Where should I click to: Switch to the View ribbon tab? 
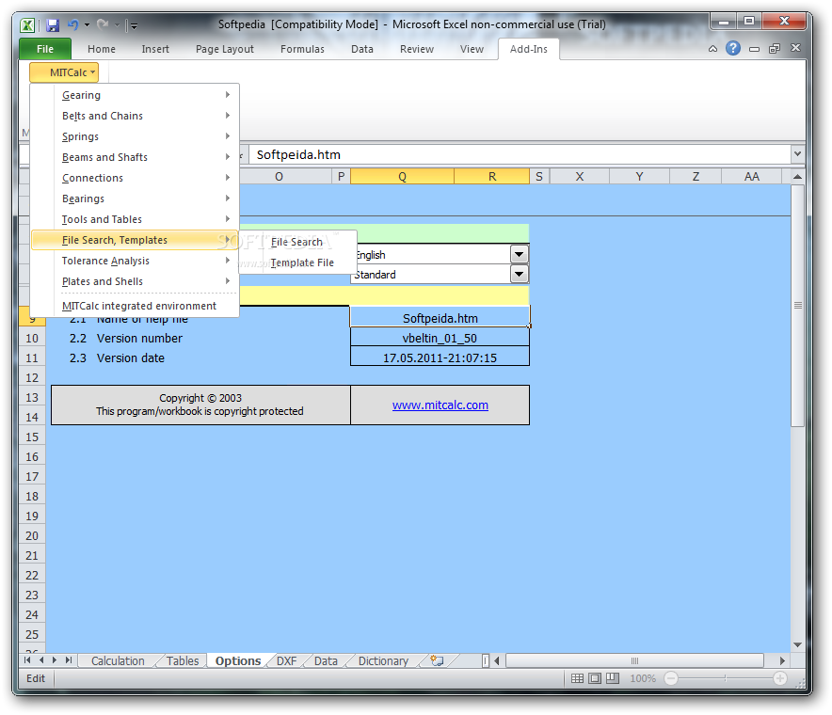(472, 49)
